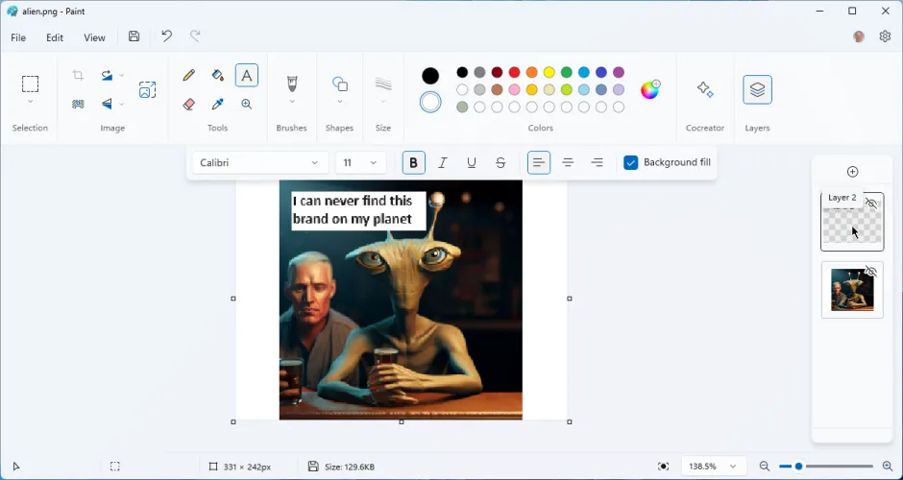Open the File menu
Screen dimensions: 903x480
point(18,37)
